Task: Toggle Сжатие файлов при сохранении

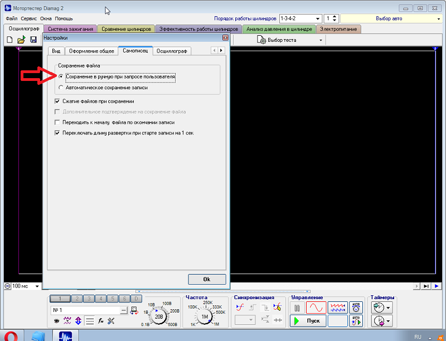Action: tap(57, 102)
